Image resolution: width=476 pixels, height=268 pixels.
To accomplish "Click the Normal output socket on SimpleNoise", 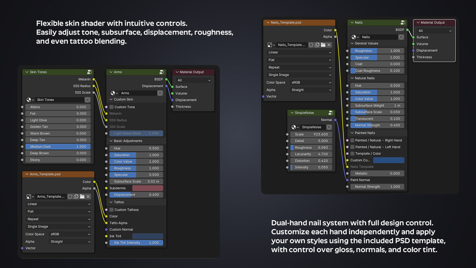I will click(x=335, y=120).
